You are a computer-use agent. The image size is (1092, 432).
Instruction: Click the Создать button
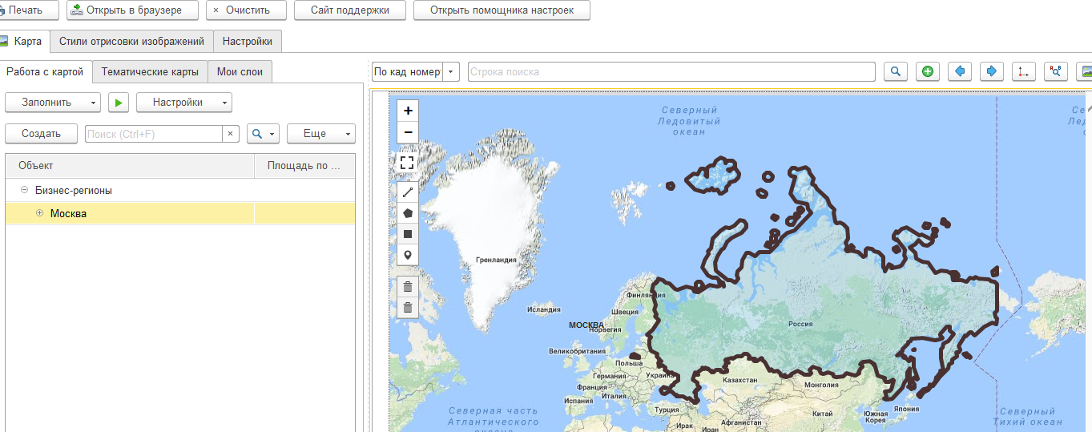click(x=41, y=134)
